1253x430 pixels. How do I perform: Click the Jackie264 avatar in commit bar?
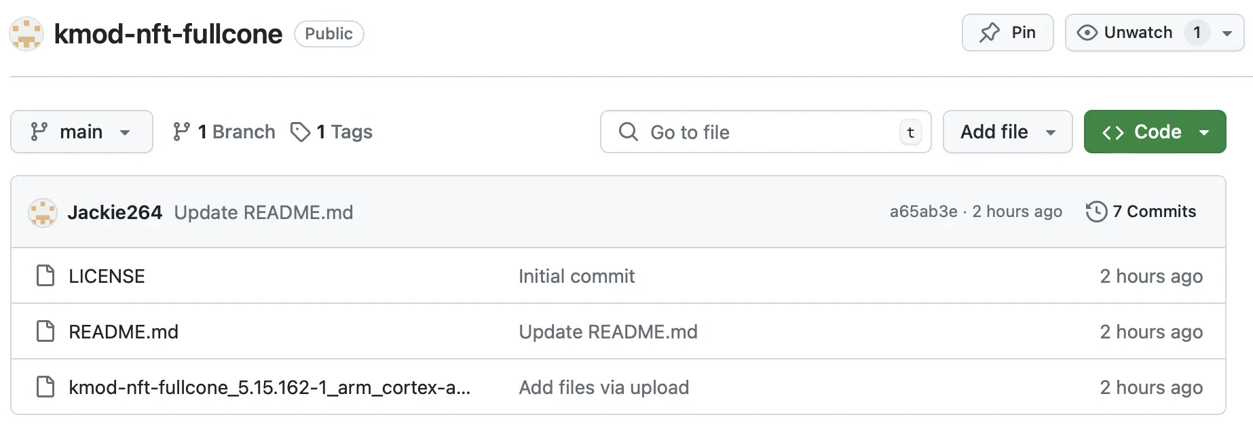point(43,213)
